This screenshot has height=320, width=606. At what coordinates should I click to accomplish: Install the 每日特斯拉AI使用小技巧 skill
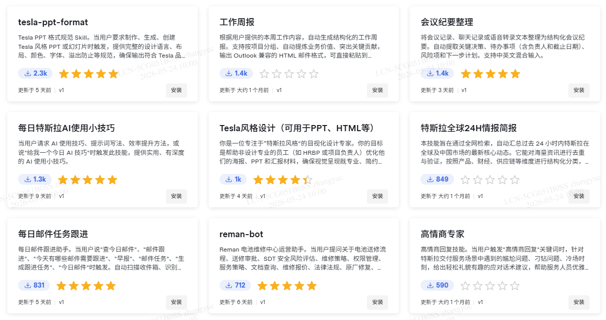[x=176, y=196]
